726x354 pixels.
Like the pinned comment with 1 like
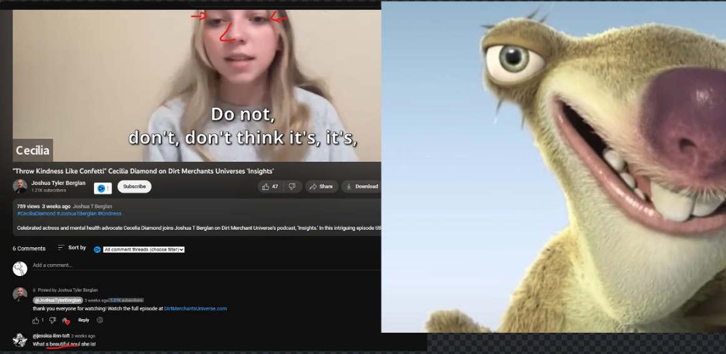click(36, 320)
